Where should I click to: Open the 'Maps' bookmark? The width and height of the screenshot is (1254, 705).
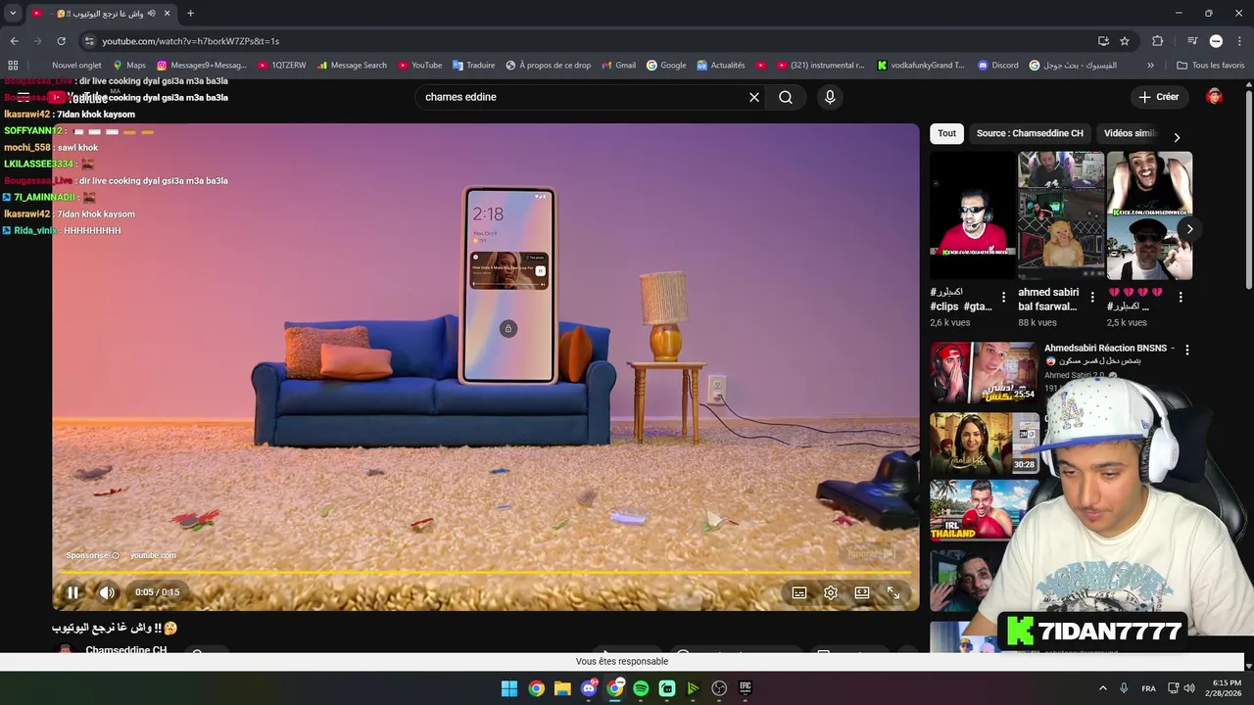[129, 66]
